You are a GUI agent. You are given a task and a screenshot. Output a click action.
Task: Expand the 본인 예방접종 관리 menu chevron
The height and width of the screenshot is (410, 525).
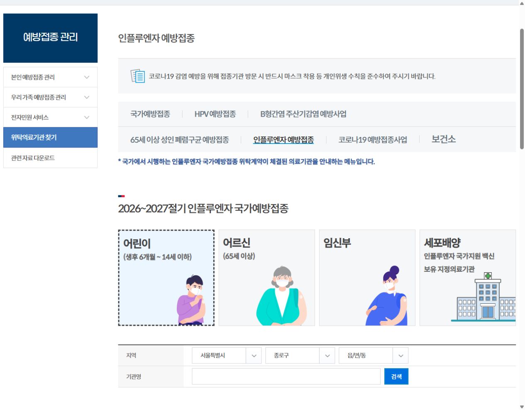click(87, 77)
